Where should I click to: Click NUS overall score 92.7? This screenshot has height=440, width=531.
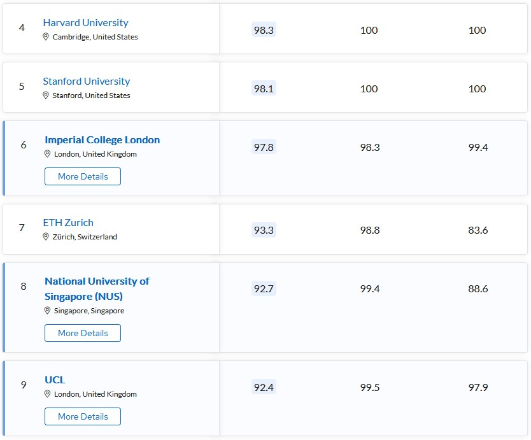(264, 288)
